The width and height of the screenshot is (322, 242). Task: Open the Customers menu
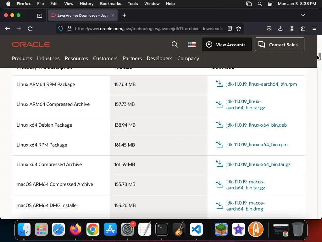coord(105,58)
